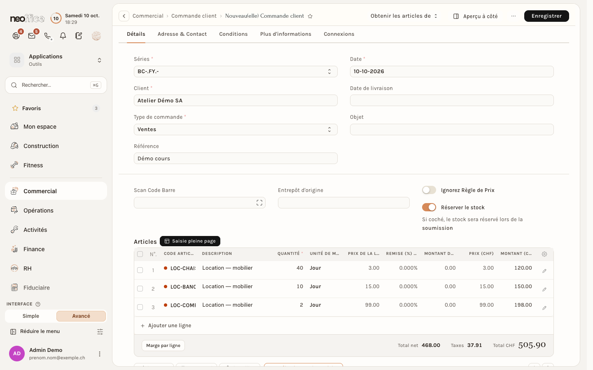Save the order with Enregistrer
Image resolution: width=593 pixels, height=370 pixels.
click(x=546, y=16)
